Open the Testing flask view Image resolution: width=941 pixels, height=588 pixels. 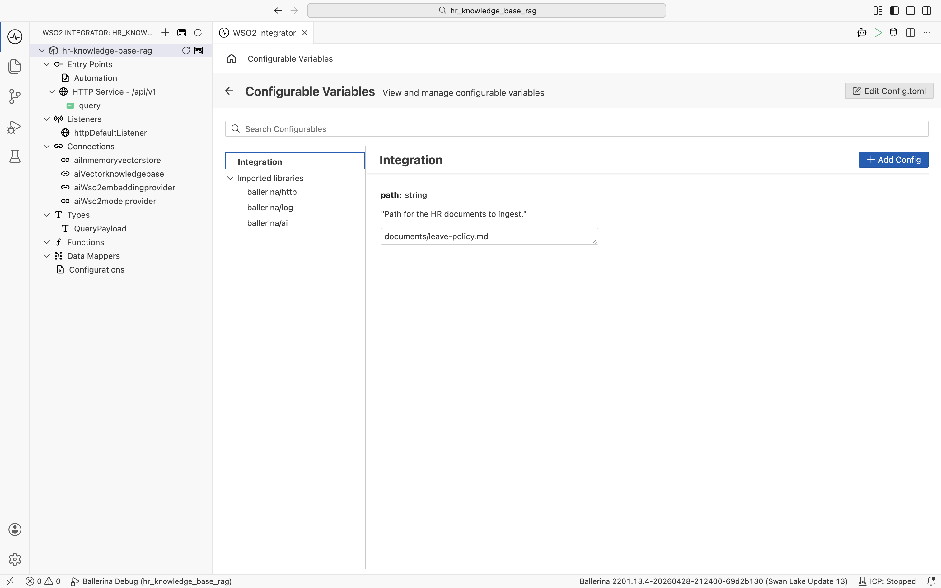(15, 156)
